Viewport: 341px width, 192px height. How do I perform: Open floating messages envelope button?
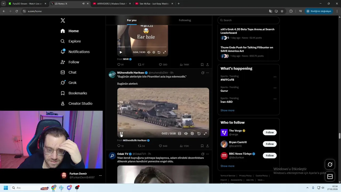[x=330, y=177]
